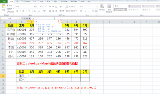
Task: Click the cell borders icon
Action: (29, 11)
